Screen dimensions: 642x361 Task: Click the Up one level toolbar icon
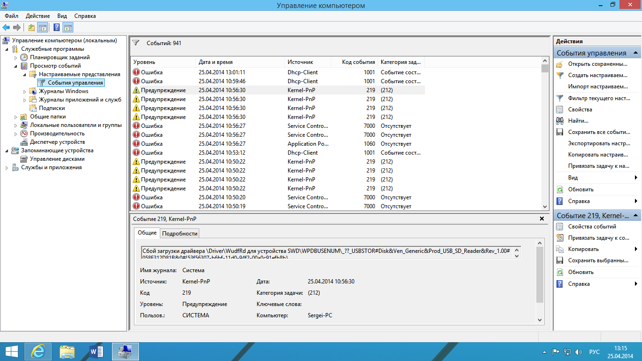click(x=31, y=27)
